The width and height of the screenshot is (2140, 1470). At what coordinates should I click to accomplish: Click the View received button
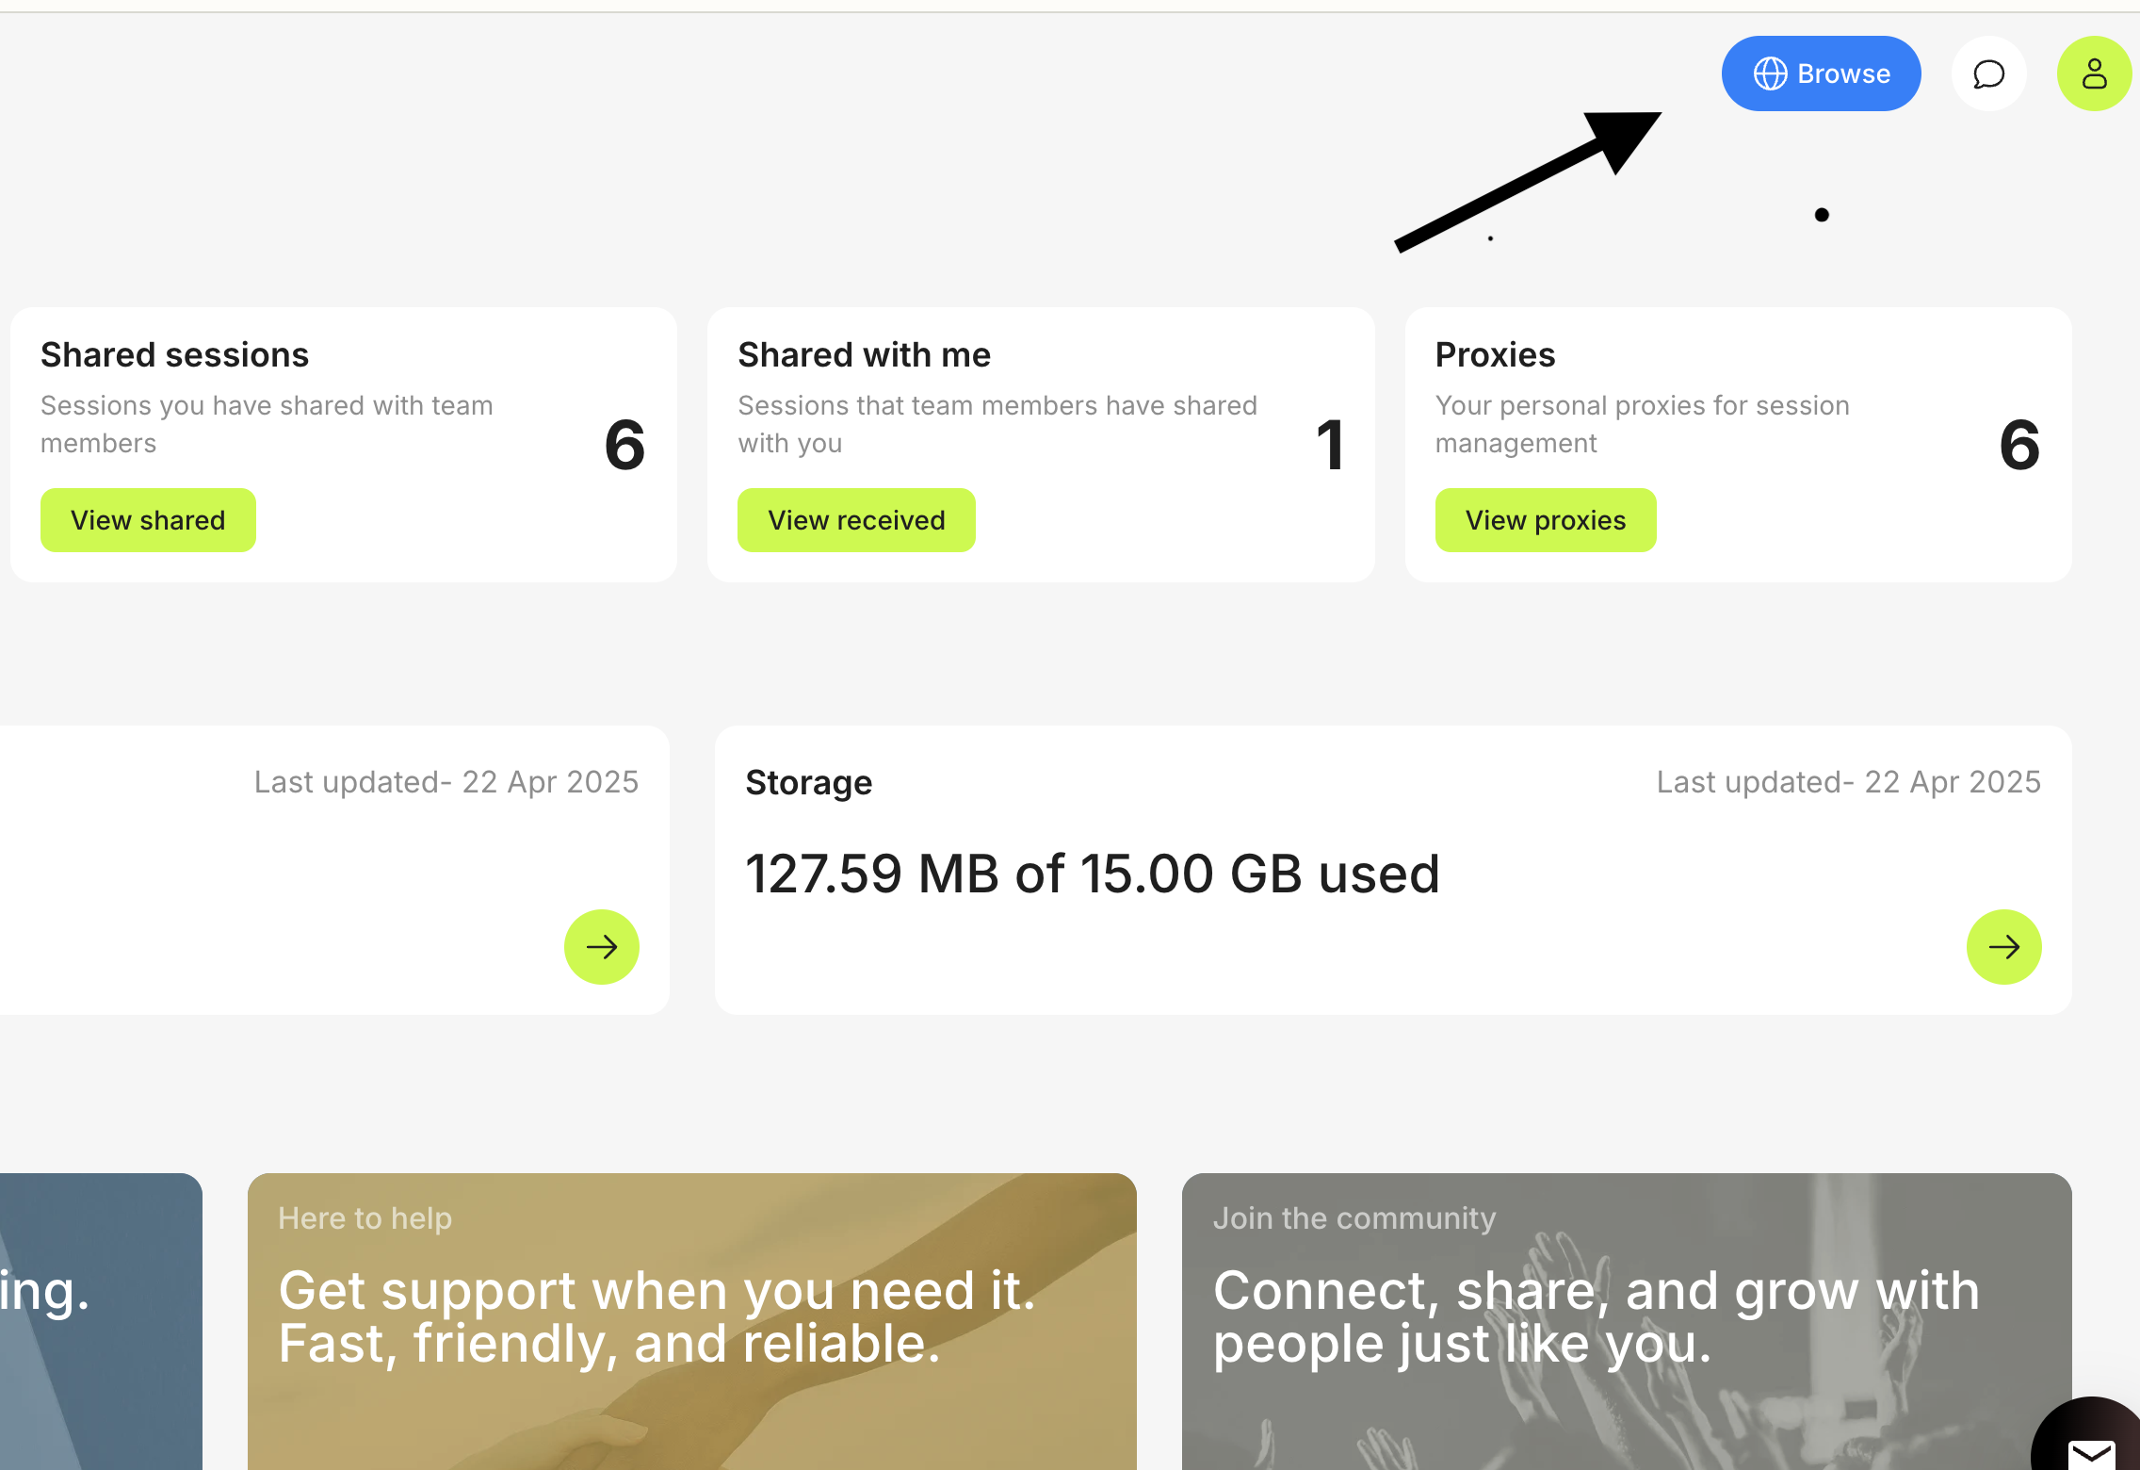pyautogui.click(x=856, y=520)
